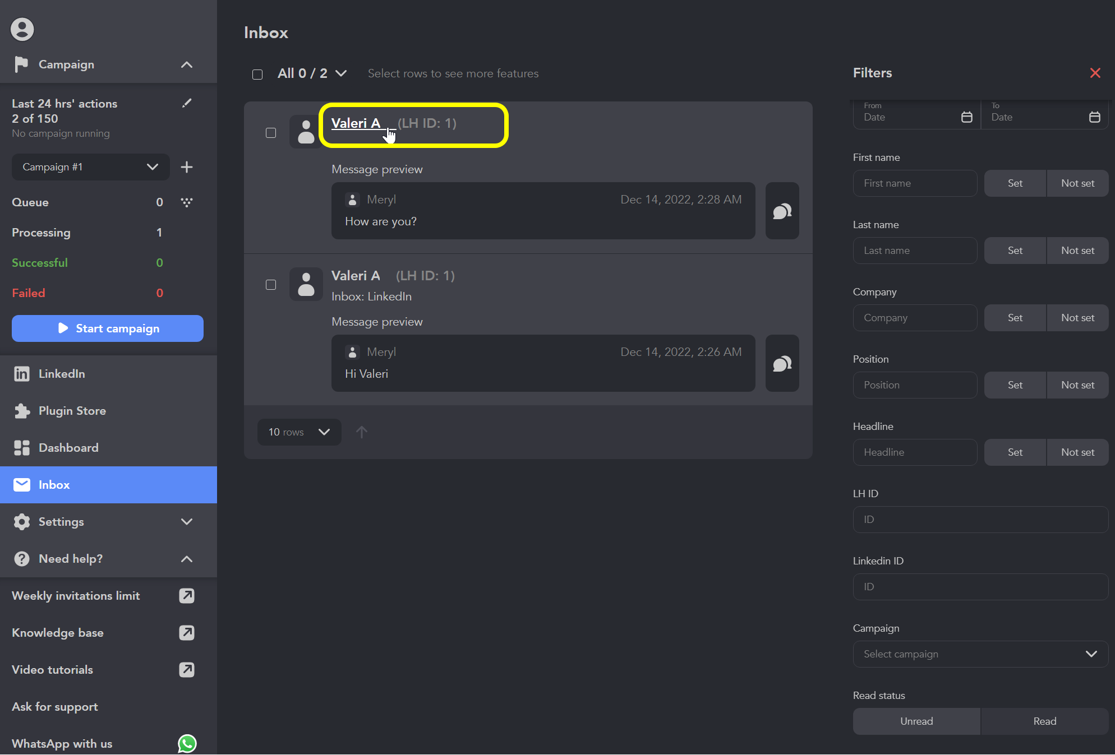
Task: Click the Campaign flag icon
Action: pyautogui.click(x=21, y=64)
